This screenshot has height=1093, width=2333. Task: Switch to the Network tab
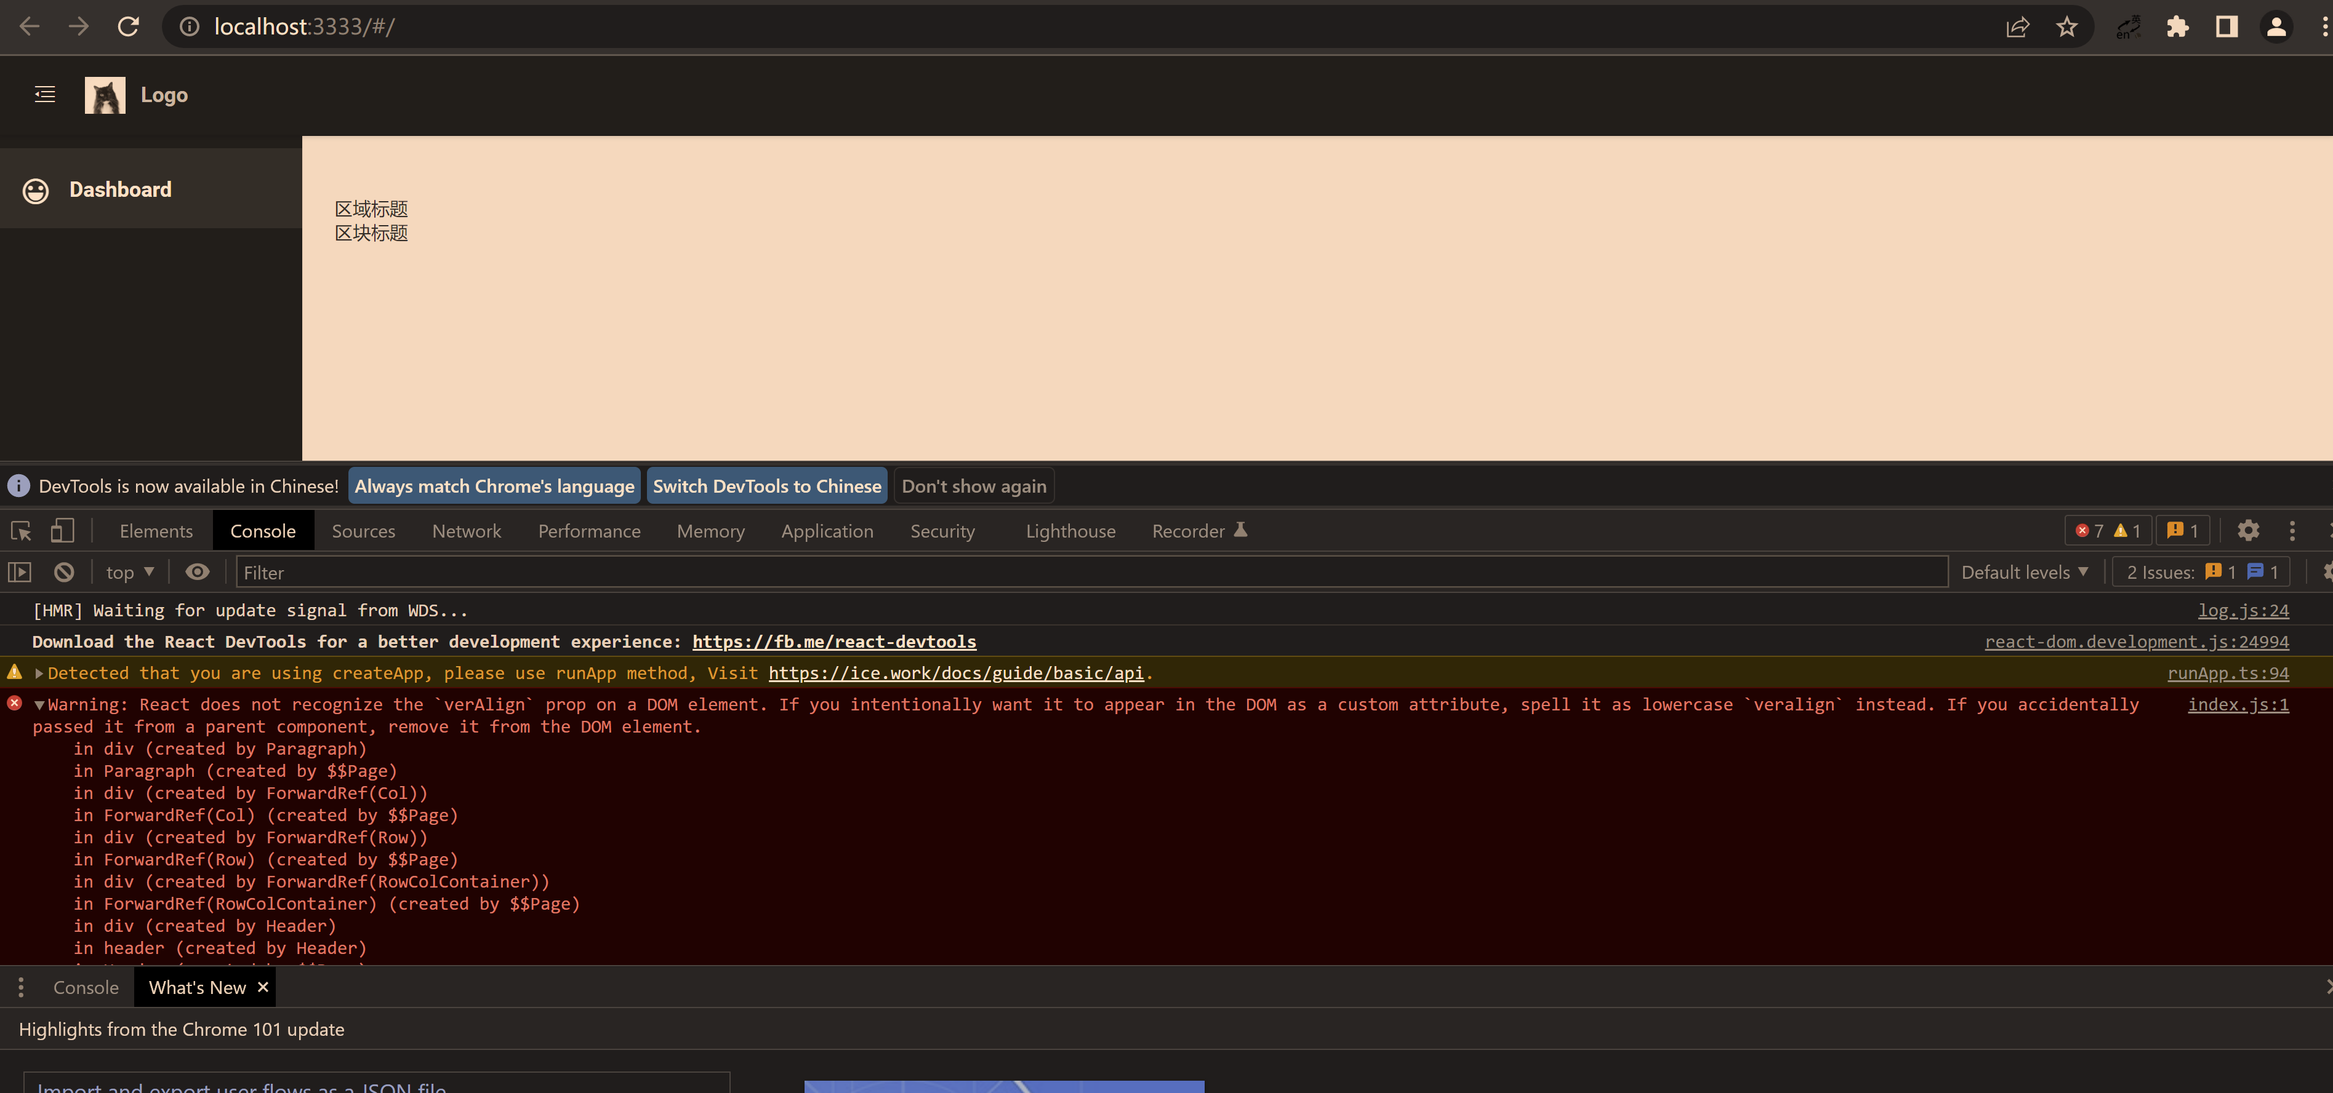click(465, 531)
